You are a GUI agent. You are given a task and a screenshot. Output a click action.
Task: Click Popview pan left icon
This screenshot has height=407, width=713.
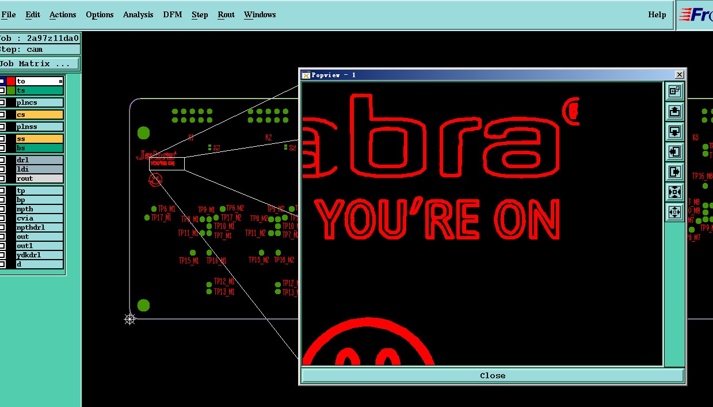pos(674,151)
